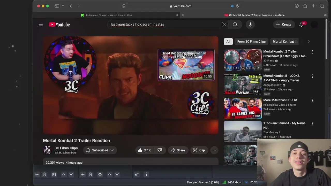Dislike the Mortal Kombat 2 Trailer Reaction video
Screen dimensions: 331x186
pos(160,150)
